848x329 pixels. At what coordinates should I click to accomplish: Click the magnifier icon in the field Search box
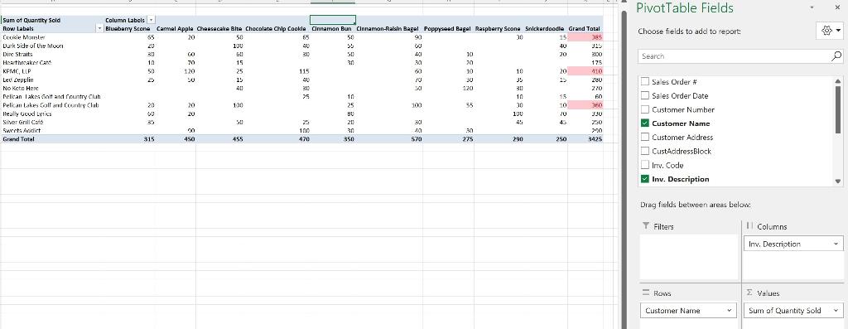point(836,56)
